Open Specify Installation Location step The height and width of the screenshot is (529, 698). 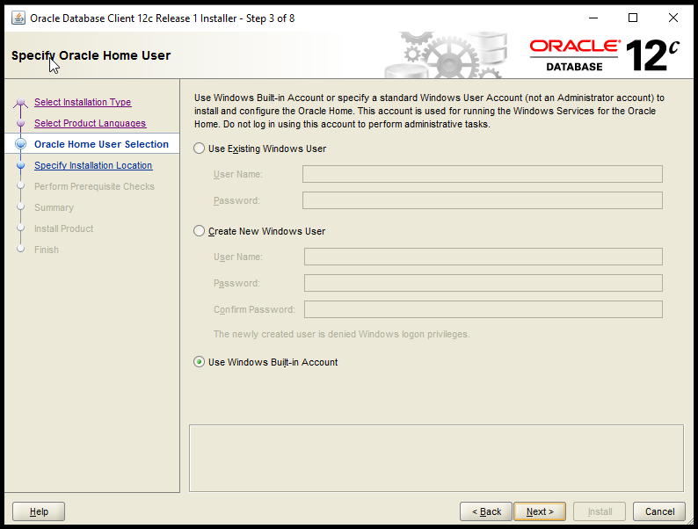[93, 165]
